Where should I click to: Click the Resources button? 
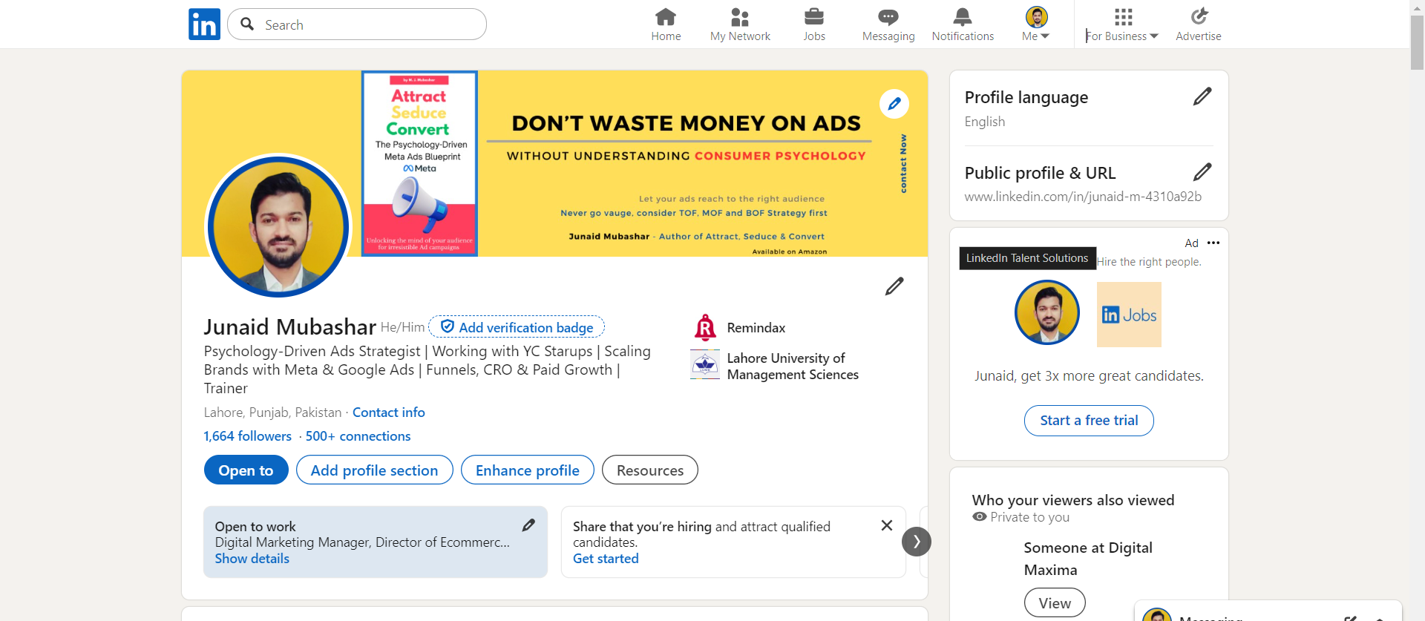(x=650, y=470)
